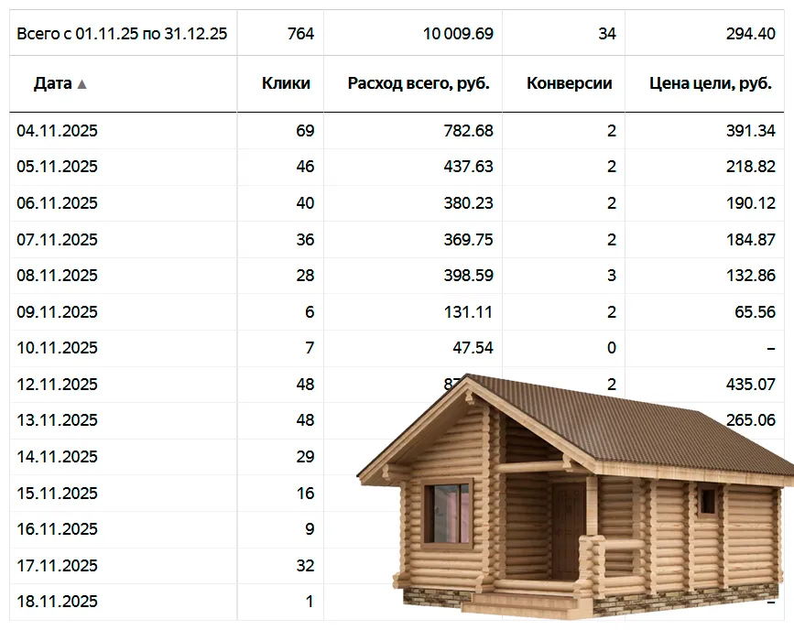Click the total spend value 10 009.69
794x630 pixels.
458,34
